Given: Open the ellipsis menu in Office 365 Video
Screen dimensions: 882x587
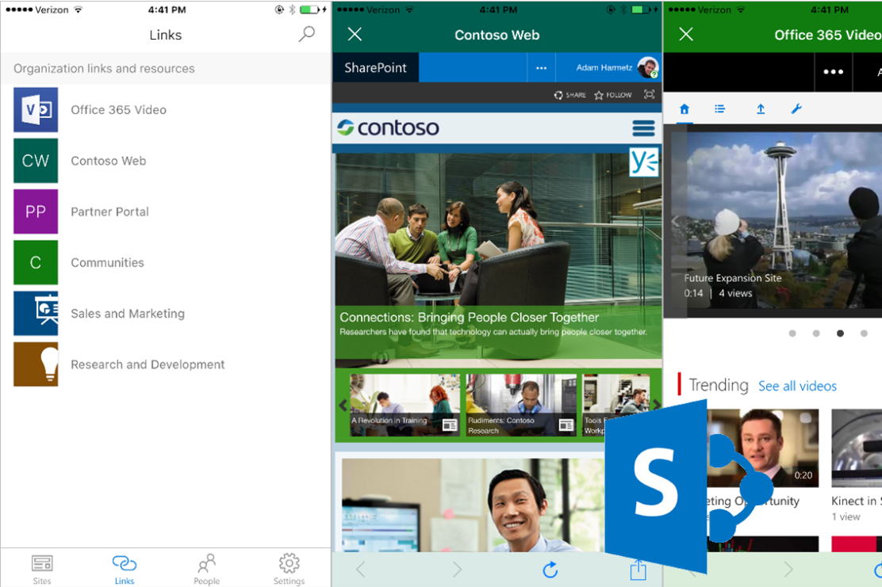Looking at the screenshot, I should point(834,71).
